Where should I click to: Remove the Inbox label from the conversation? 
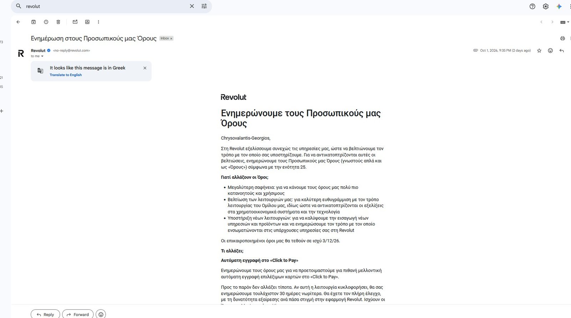(171, 39)
